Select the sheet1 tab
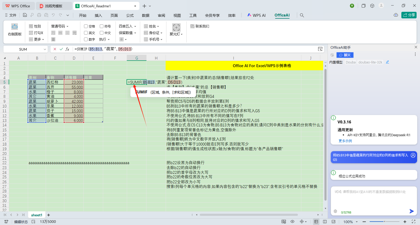This screenshot has width=420, height=225. (36, 215)
